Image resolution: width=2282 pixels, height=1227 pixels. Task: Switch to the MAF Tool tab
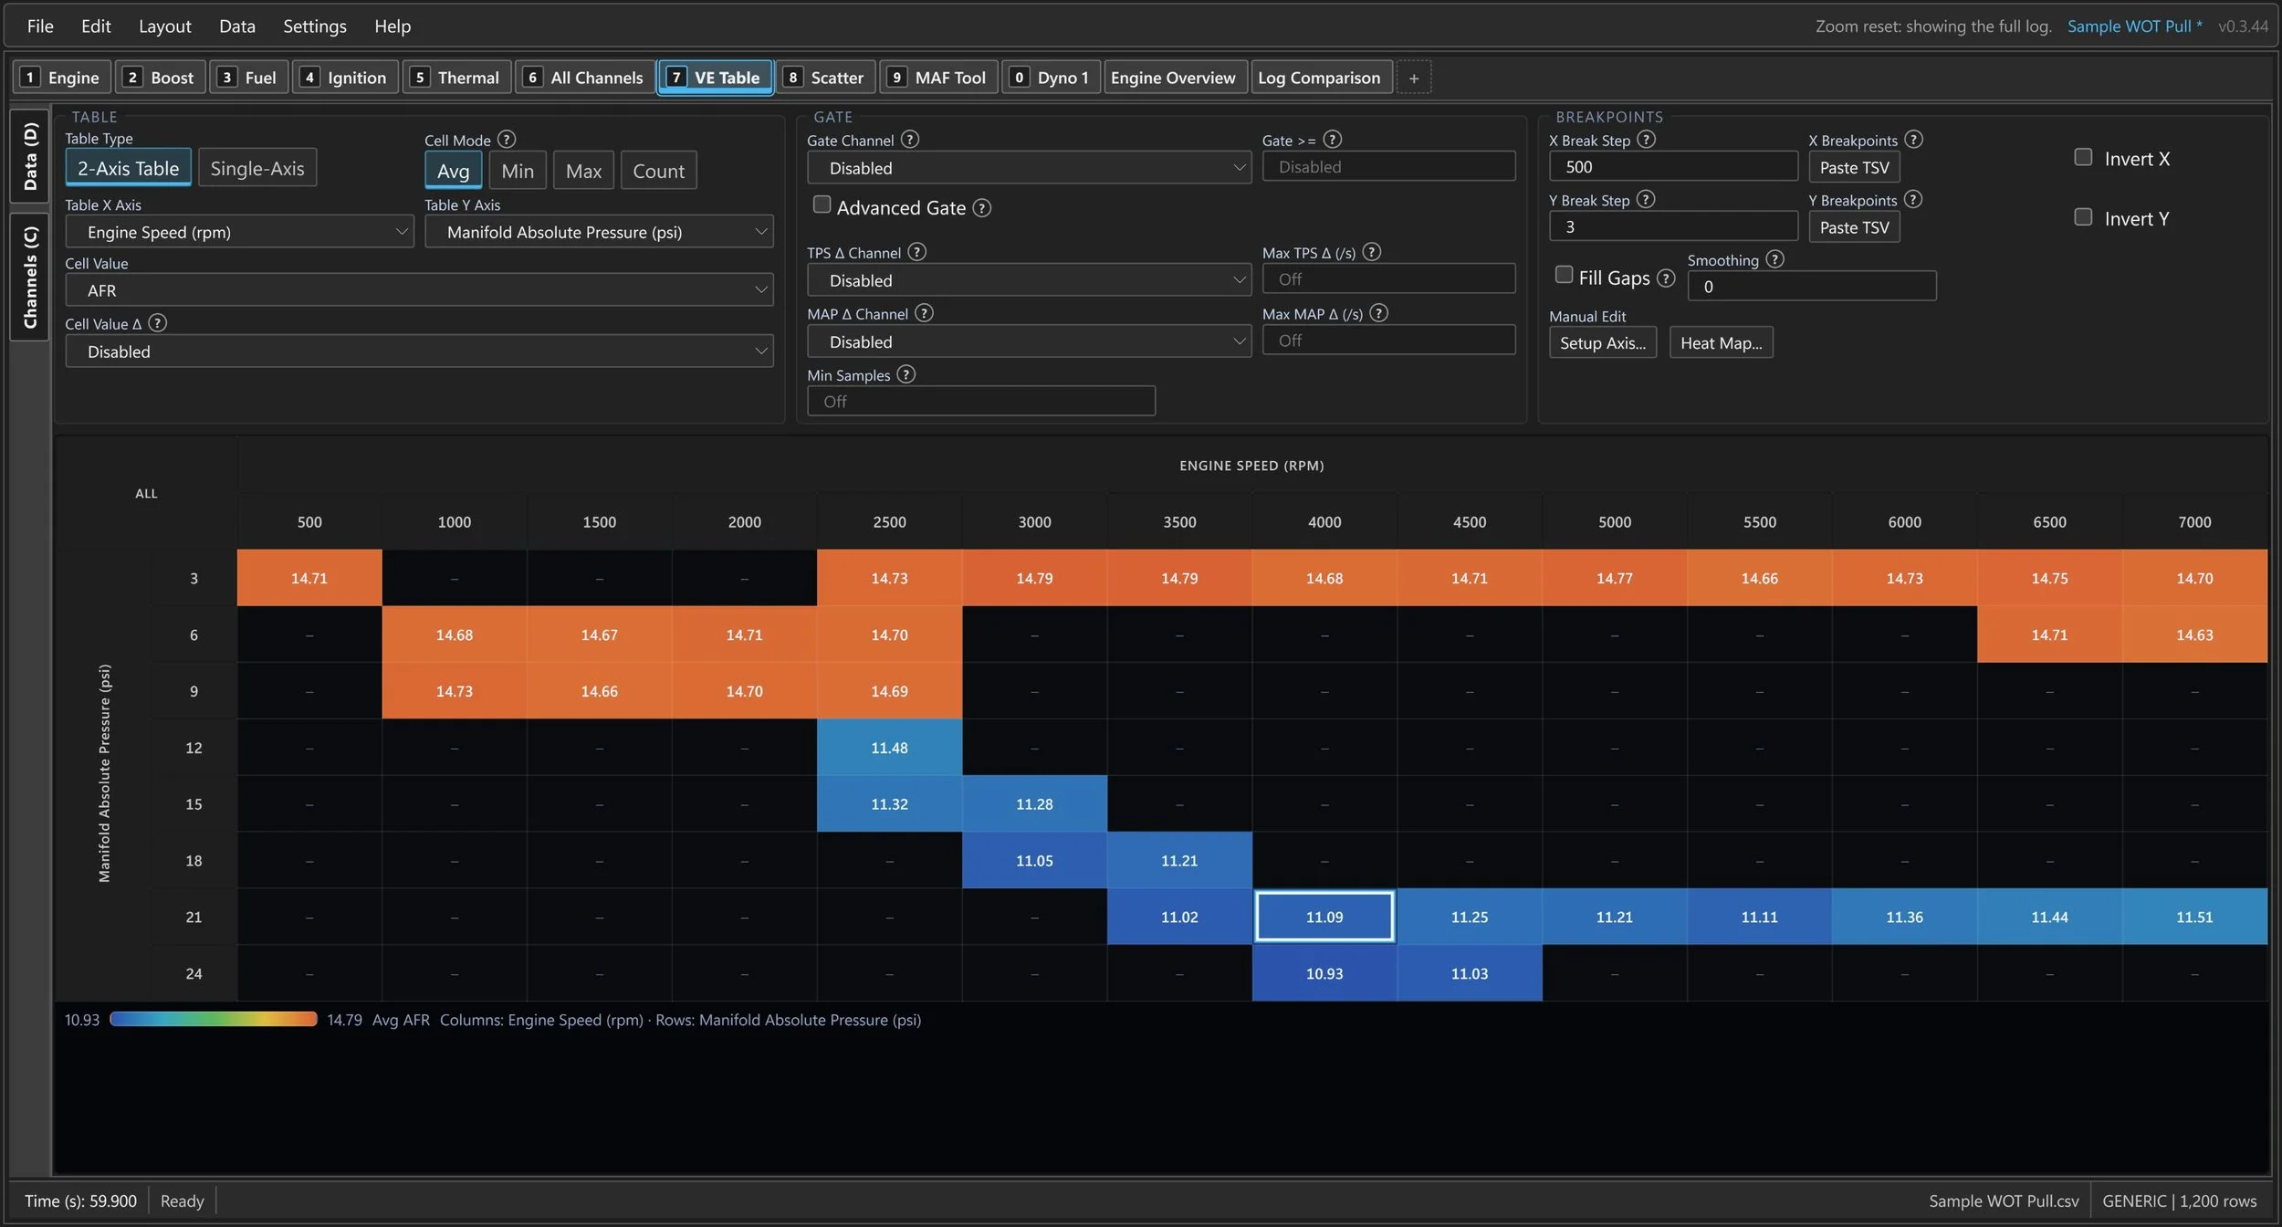938,78
